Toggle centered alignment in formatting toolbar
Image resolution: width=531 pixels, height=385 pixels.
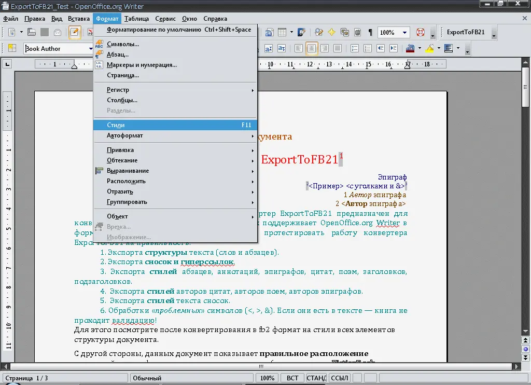coord(312,48)
